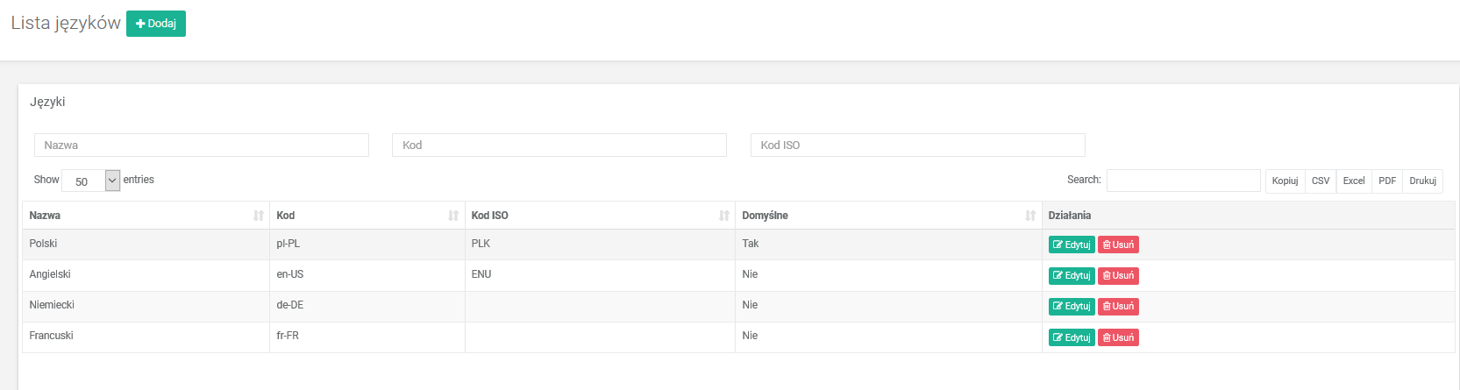Edit the Francuski language row
The width and height of the screenshot is (1460, 390).
coord(1072,337)
